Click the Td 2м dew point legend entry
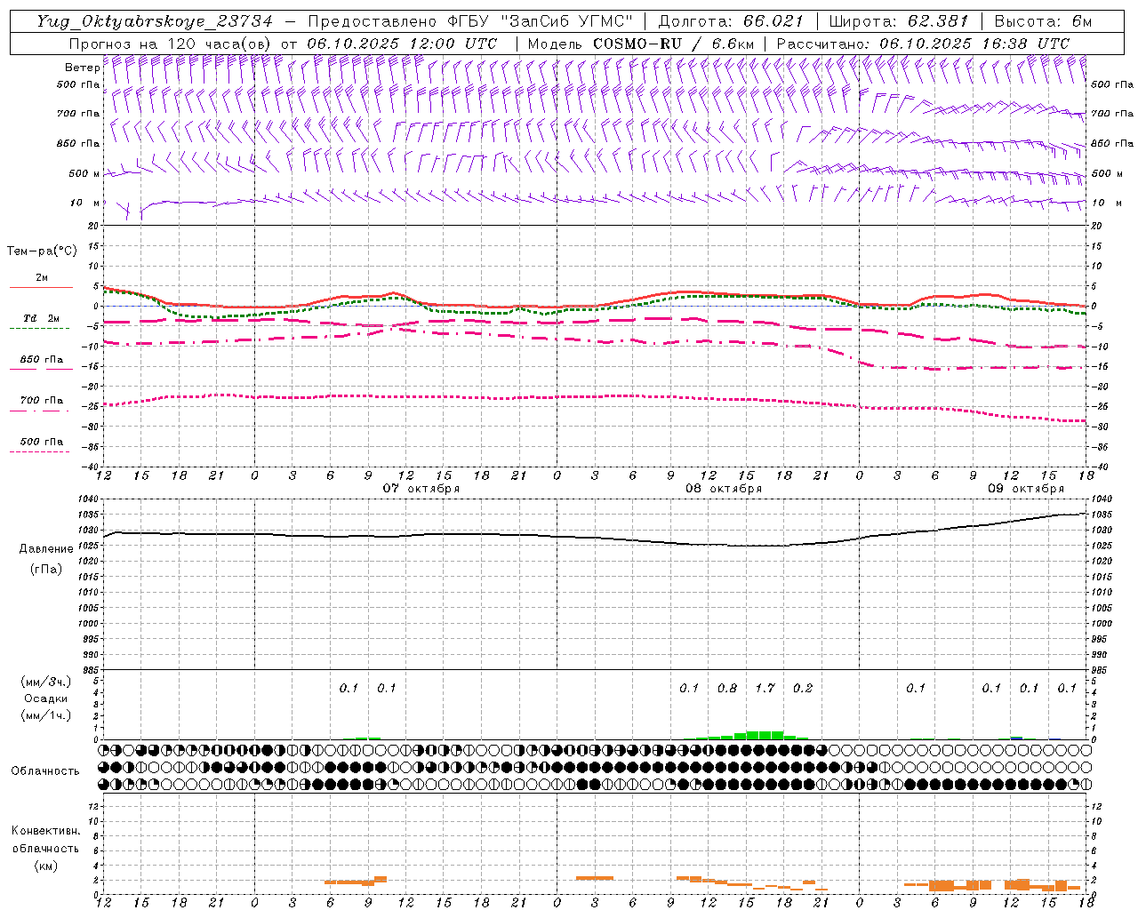The width and height of the screenshot is (1138, 910). pos(41,318)
